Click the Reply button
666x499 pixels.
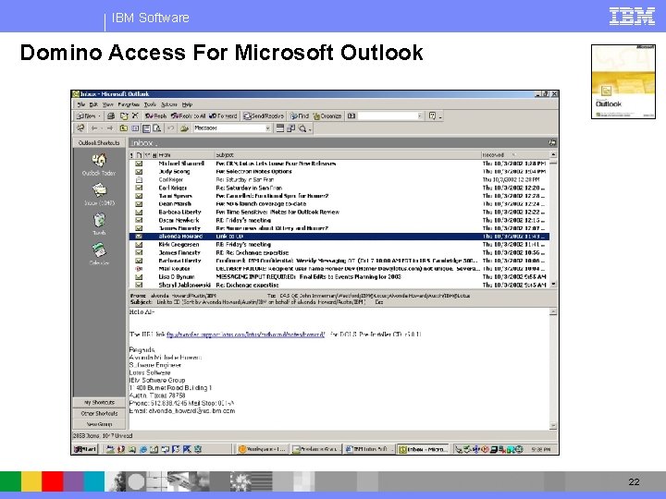(155, 116)
